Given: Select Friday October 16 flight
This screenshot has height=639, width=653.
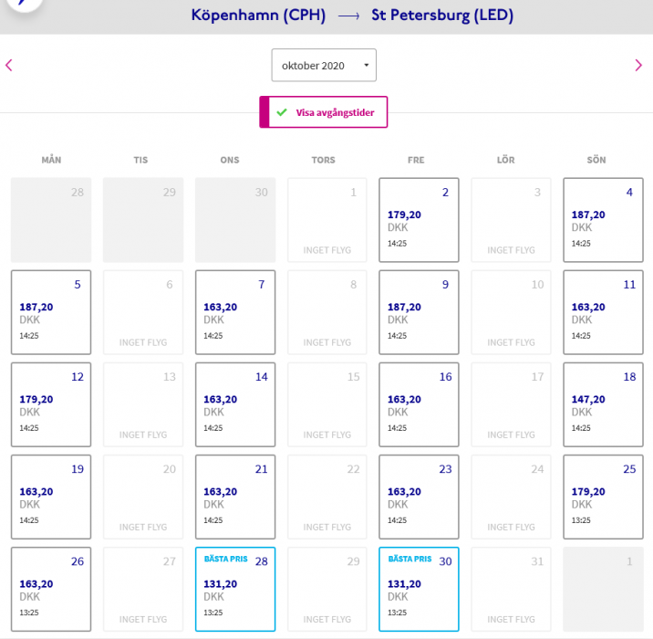Looking at the screenshot, I should tap(419, 403).
